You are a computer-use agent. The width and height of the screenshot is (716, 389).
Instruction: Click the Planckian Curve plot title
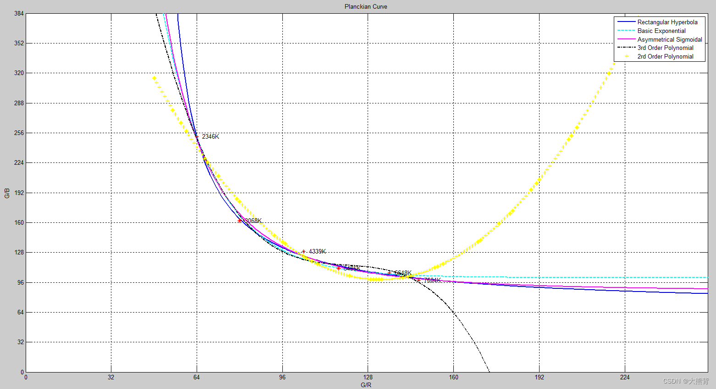366,6
